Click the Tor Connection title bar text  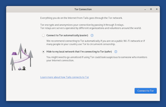click(x=83, y=9)
